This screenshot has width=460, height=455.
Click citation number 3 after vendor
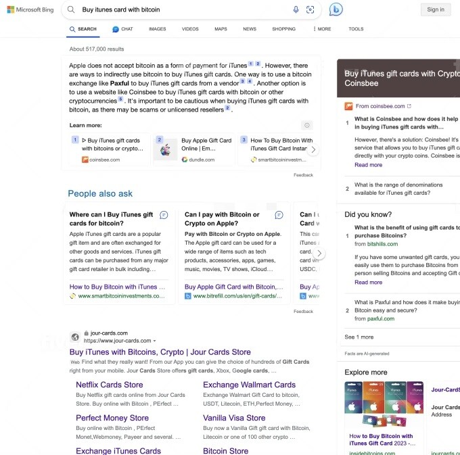pyautogui.click(x=242, y=81)
